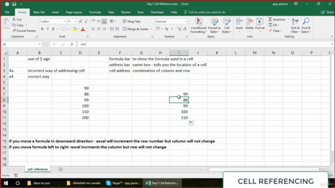This screenshot has height=188, width=335.
Task: Select the cell reference sheet tab
Action: click(38, 169)
